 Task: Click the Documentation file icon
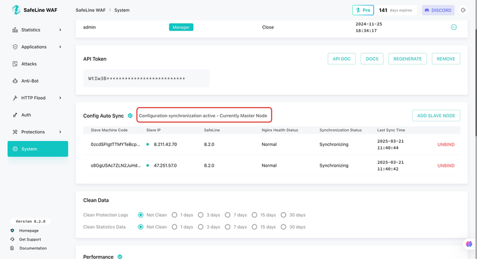pyautogui.click(x=12, y=248)
